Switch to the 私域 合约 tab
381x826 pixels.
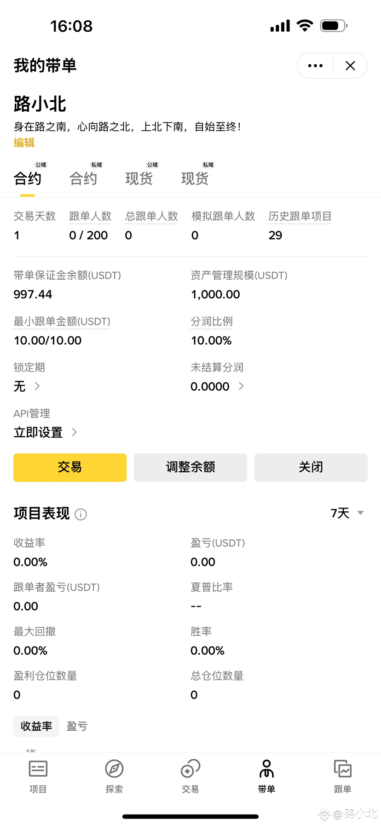pyautogui.click(x=84, y=178)
